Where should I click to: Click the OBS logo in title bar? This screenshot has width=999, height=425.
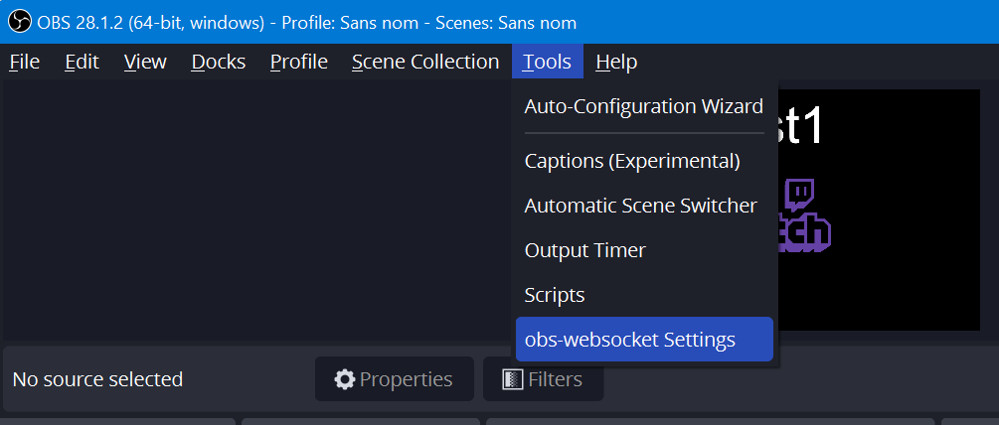pyautogui.click(x=20, y=22)
